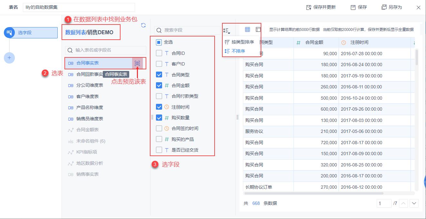The height and width of the screenshot is (219, 426).
Task: Check the 合同付款类型 field checkbox
Action: (x=159, y=96)
